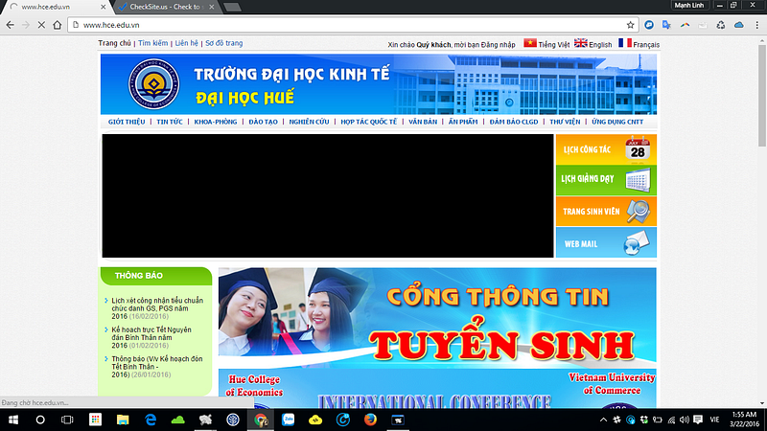Launch Microsoft Edge from the taskbar
The image size is (767, 431).
pos(151,420)
